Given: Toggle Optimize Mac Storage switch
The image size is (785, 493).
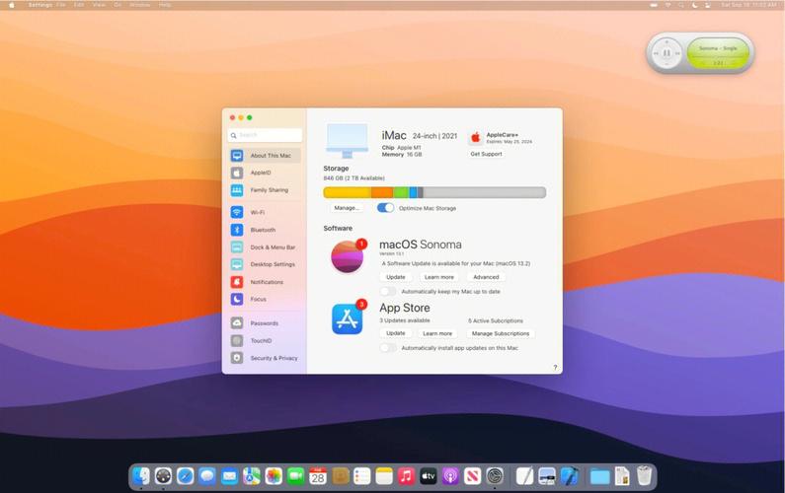Looking at the screenshot, I should (x=385, y=208).
